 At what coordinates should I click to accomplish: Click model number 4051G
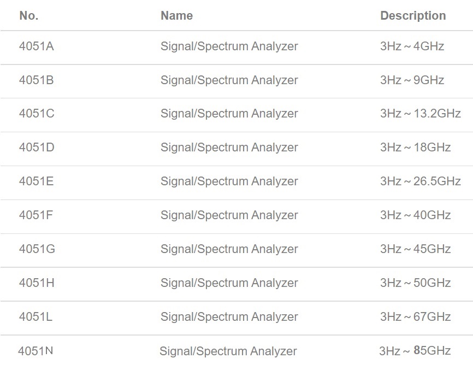click(37, 249)
